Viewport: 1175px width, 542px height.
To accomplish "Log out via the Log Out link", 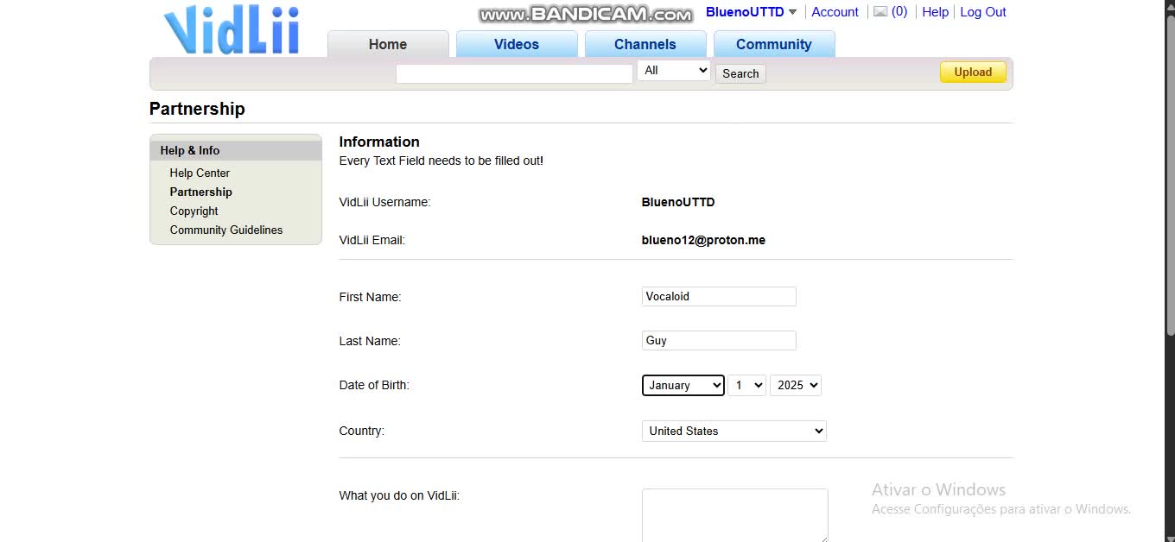I will point(982,11).
